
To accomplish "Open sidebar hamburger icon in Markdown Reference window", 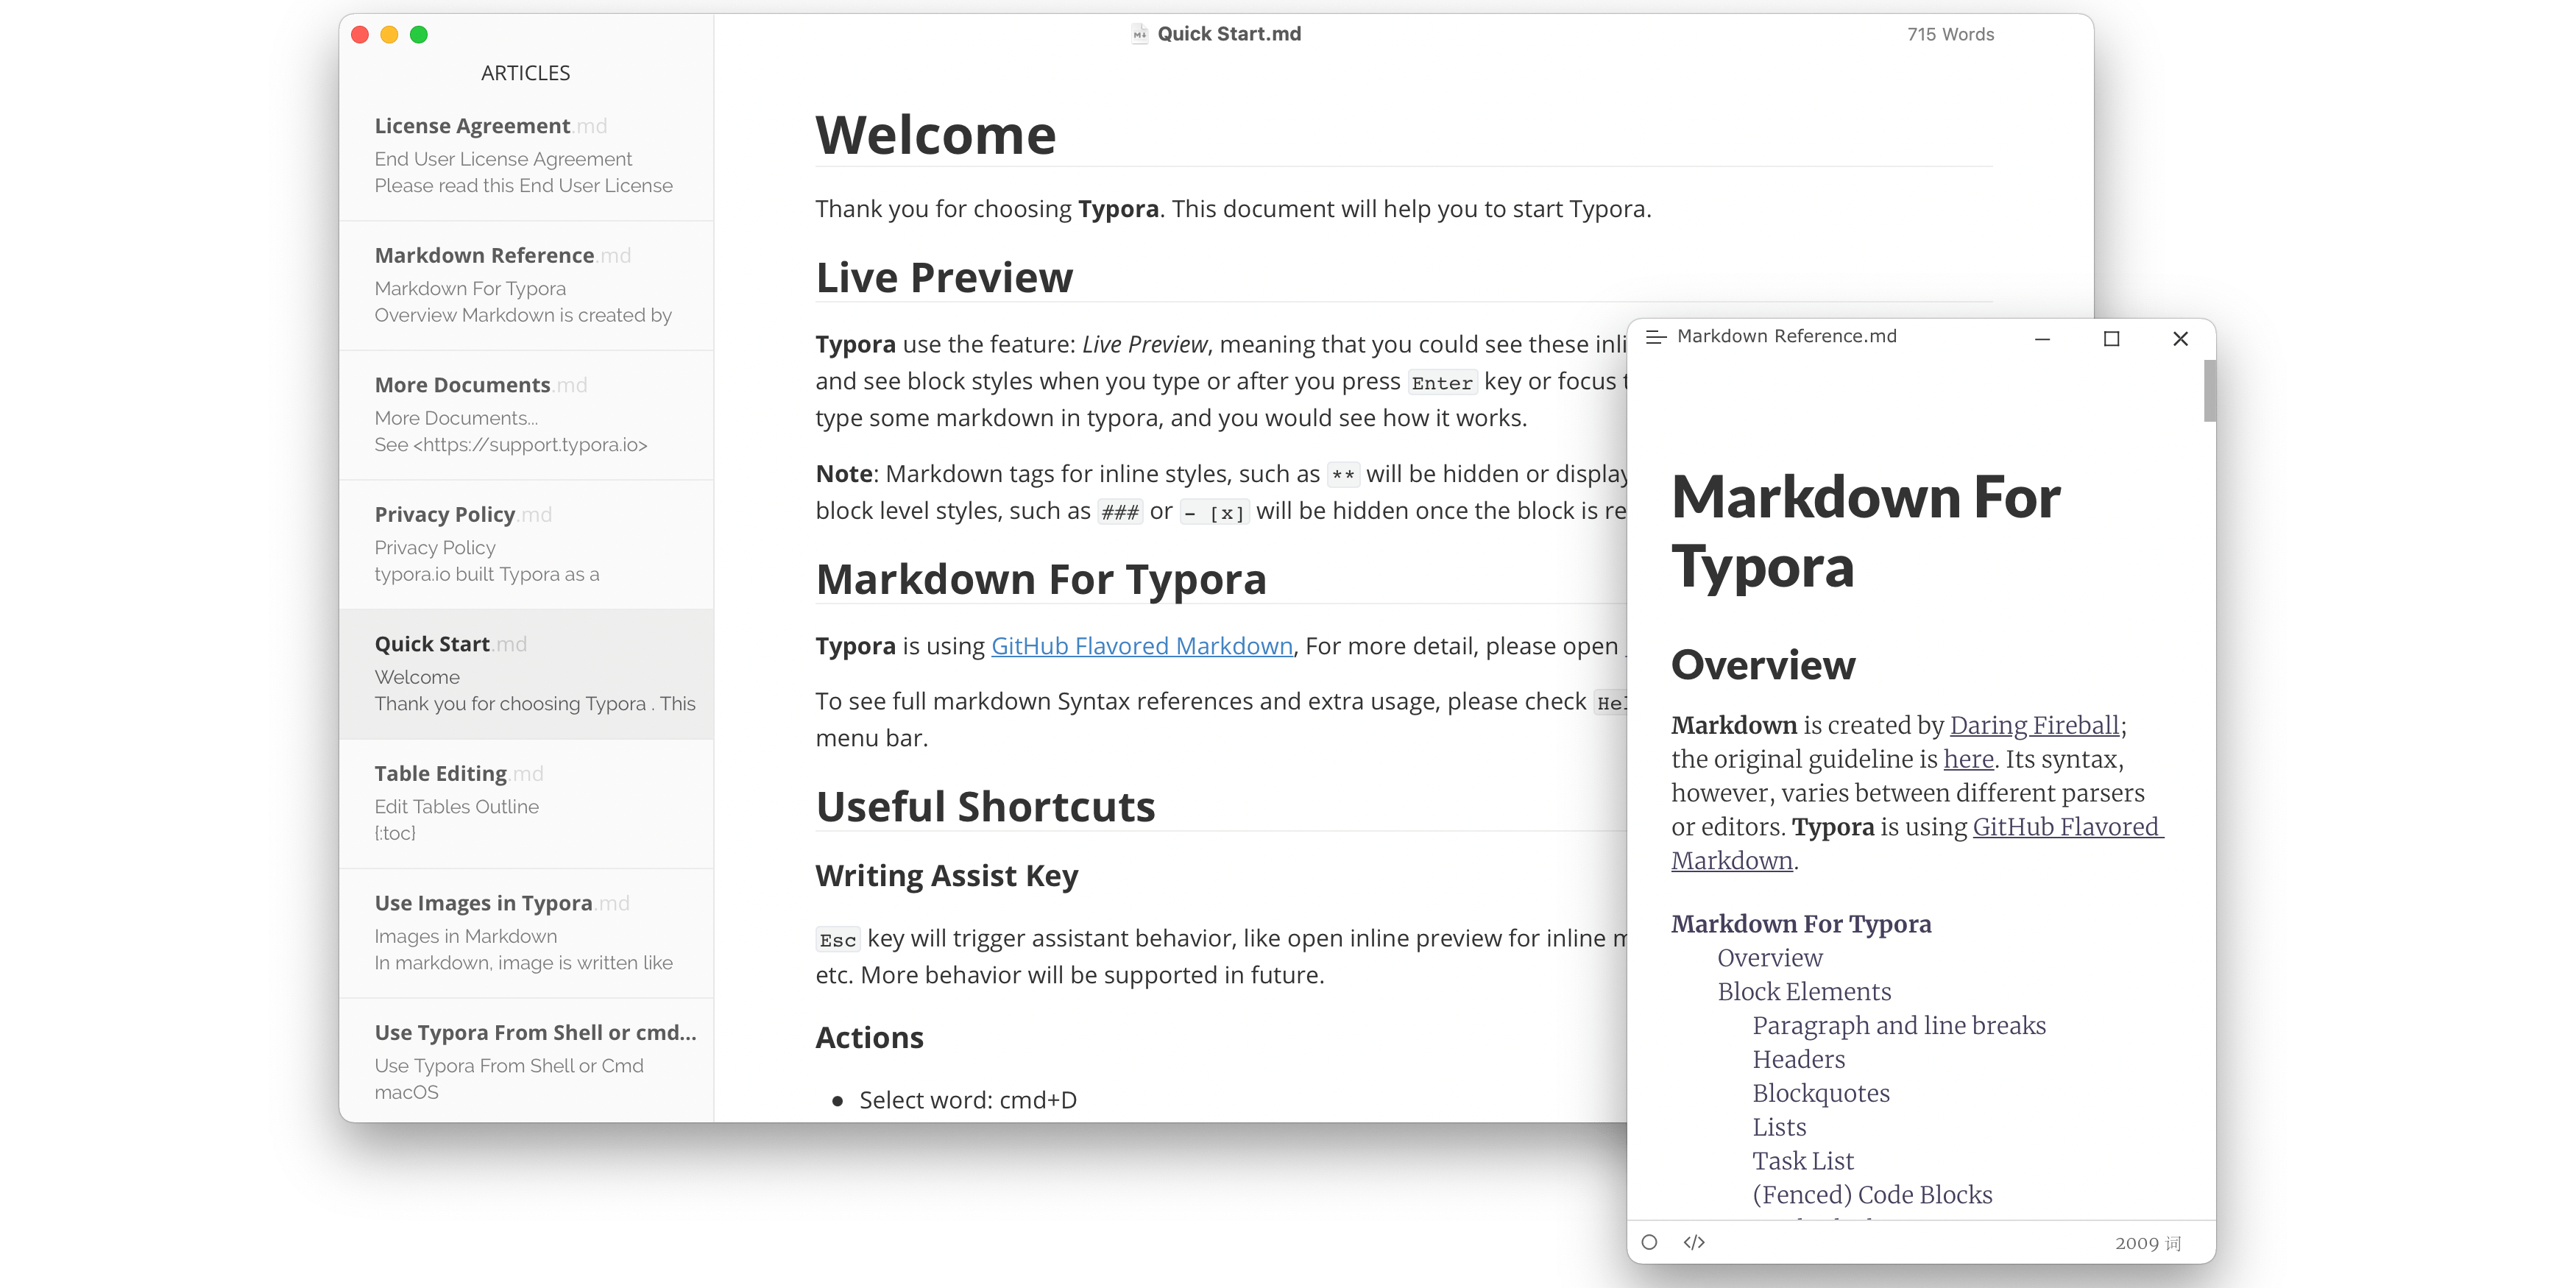I will (1655, 337).
